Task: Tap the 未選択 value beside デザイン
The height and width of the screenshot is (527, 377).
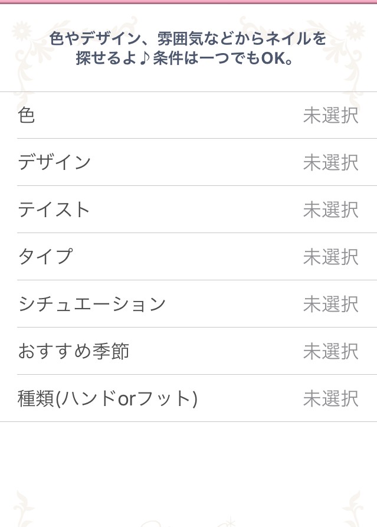Action: [x=330, y=163]
